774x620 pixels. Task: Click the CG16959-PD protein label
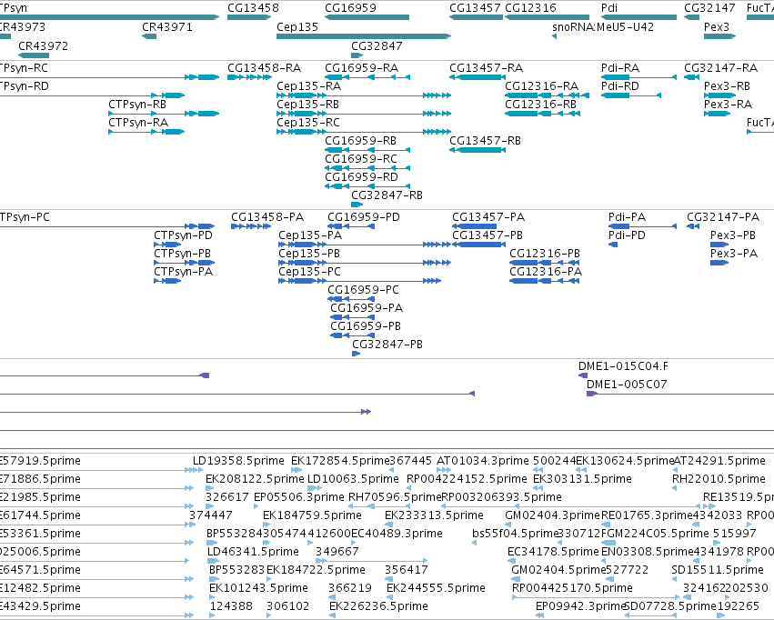364,217
